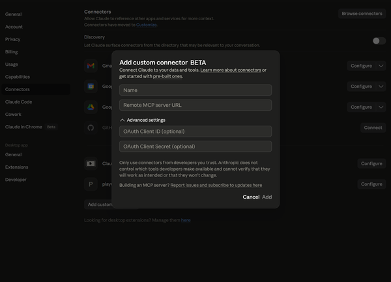The image size is (391, 282).
Task: Click the Add custom connector button
Action: 99,204
